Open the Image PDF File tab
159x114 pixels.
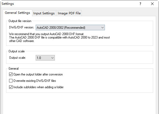point(69,13)
